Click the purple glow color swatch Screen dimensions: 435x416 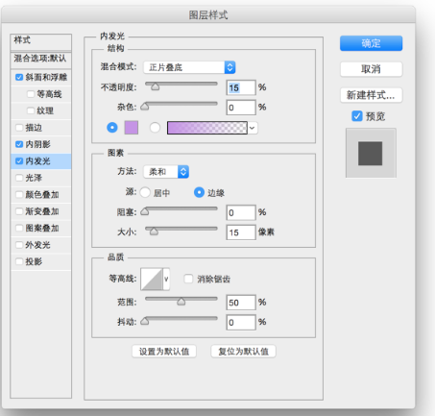coord(132,128)
